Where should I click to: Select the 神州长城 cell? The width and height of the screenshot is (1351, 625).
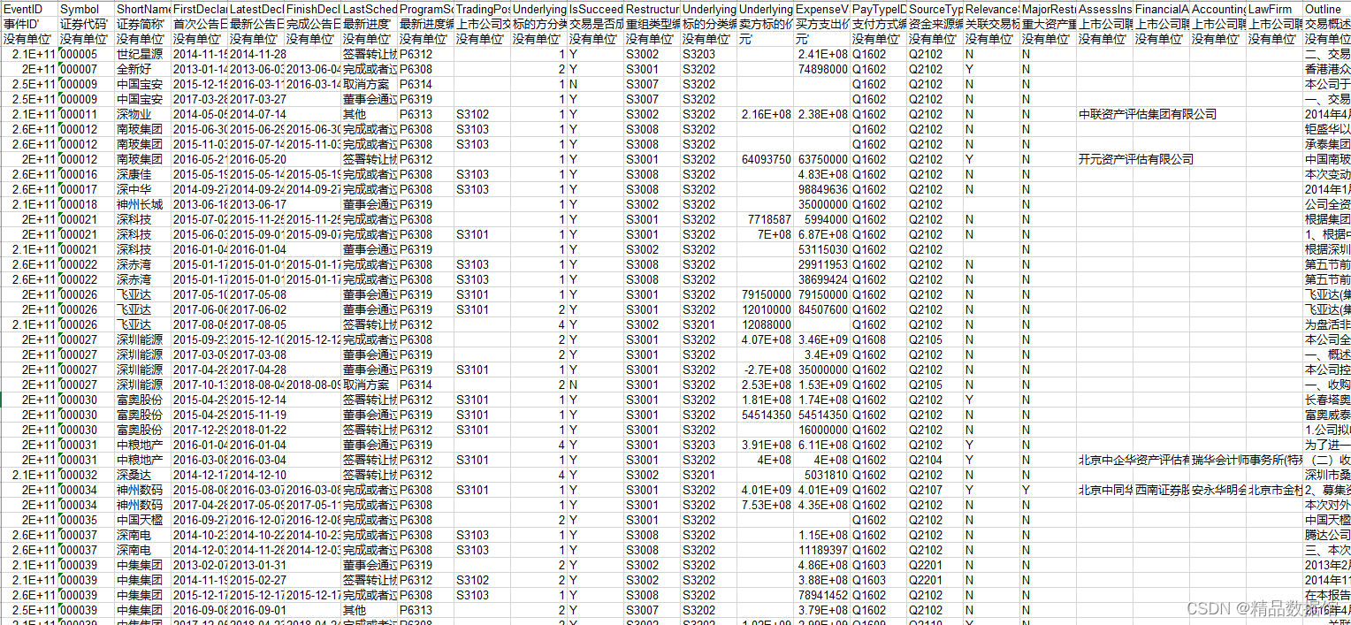(x=142, y=204)
